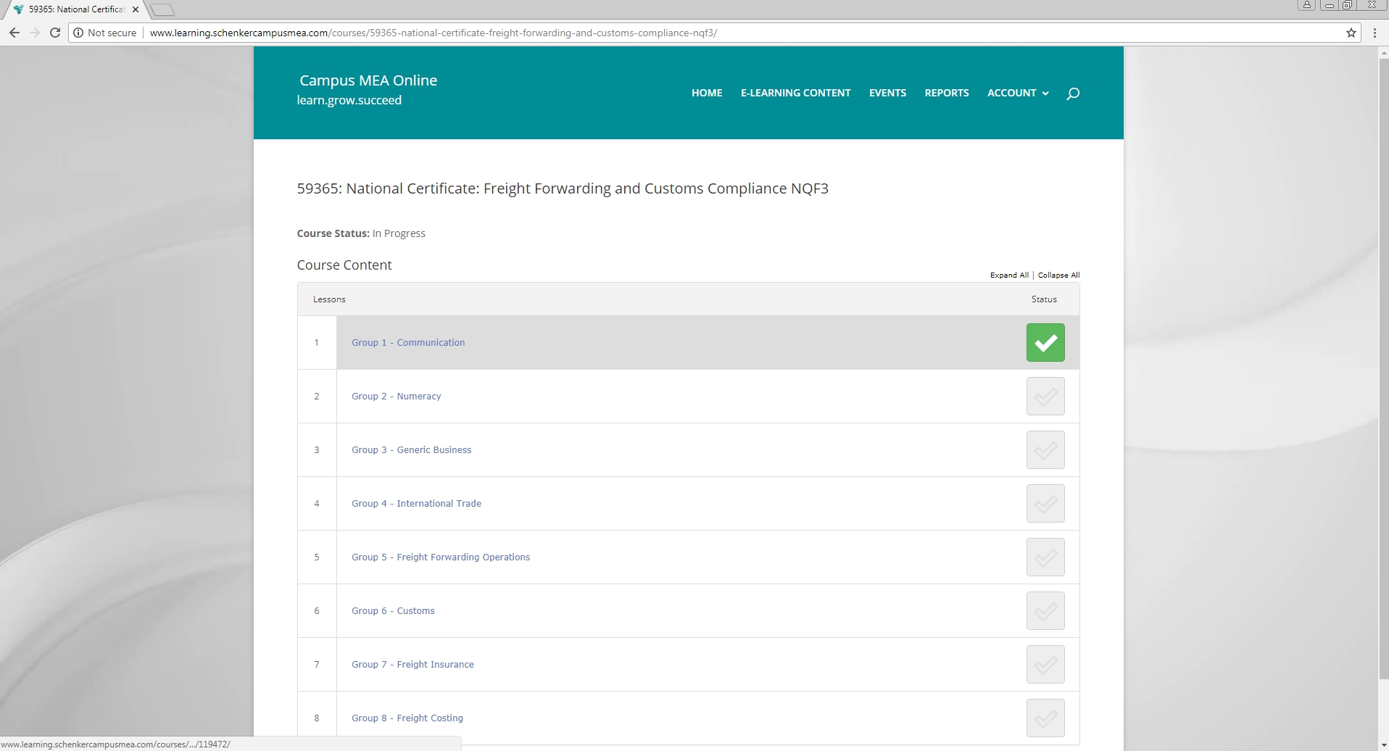Click the browser back arrow
The image size is (1389, 751).
(14, 33)
